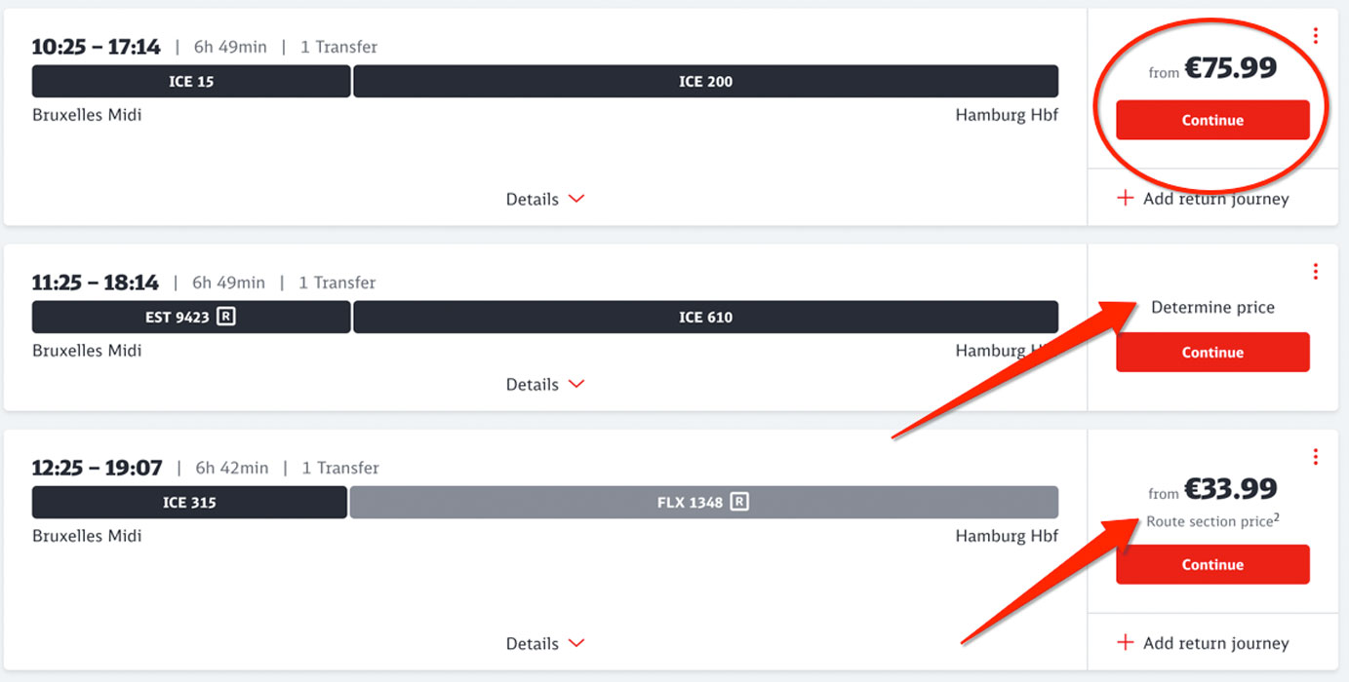1349x682 pixels.
Task: Click plus icon for return journey on 12:25 trip
Action: [1125, 643]
